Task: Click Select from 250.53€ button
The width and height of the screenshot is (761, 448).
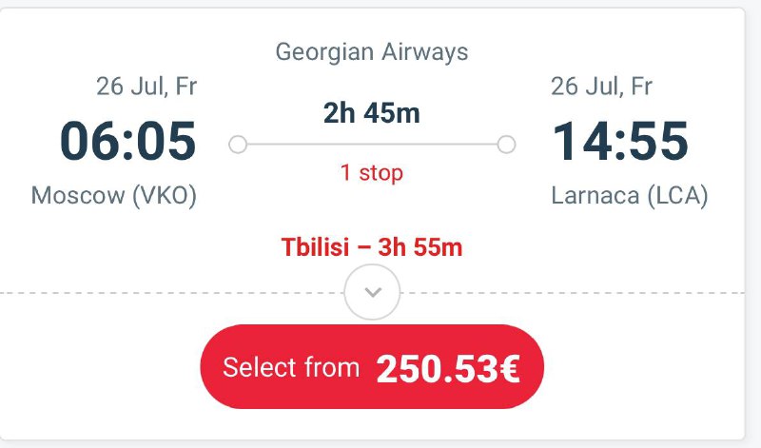Action: pyautogui.click(x=372, y=367)
